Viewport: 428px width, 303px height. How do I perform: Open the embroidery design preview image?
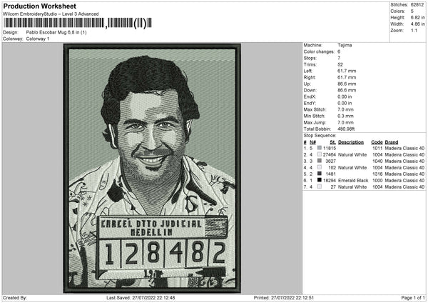tap(152, 169)
